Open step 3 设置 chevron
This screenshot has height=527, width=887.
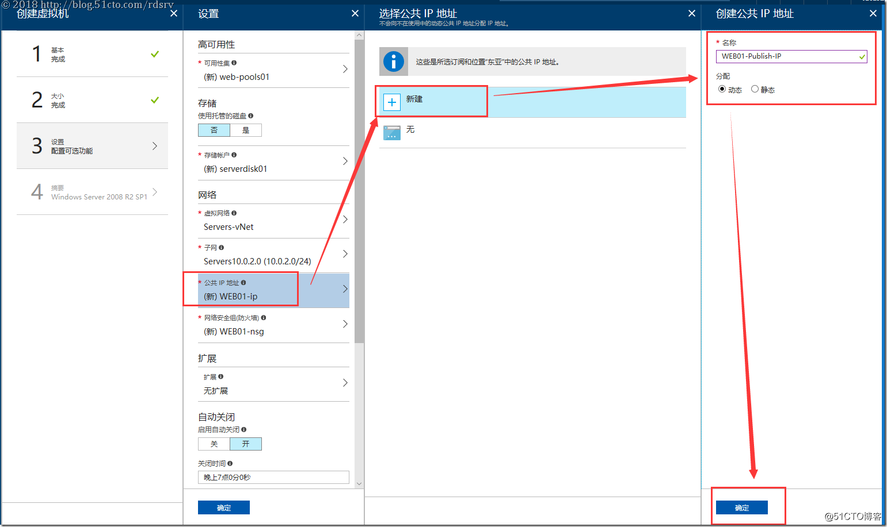coord(155,146)
